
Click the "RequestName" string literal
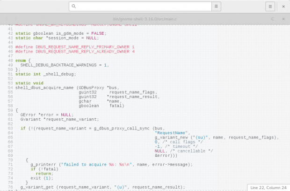point(171,133)
